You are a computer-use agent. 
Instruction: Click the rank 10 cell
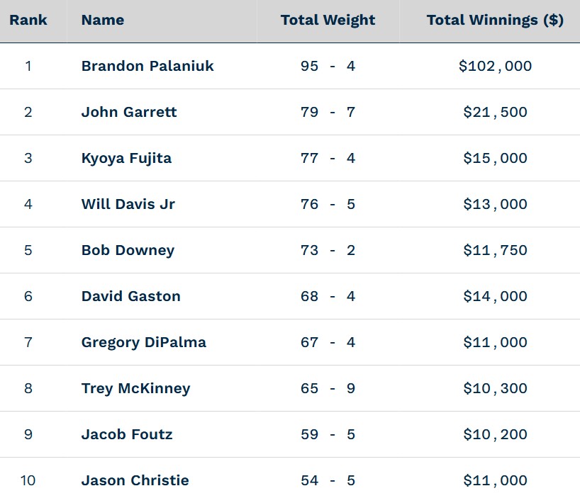[x=28, y=480]
